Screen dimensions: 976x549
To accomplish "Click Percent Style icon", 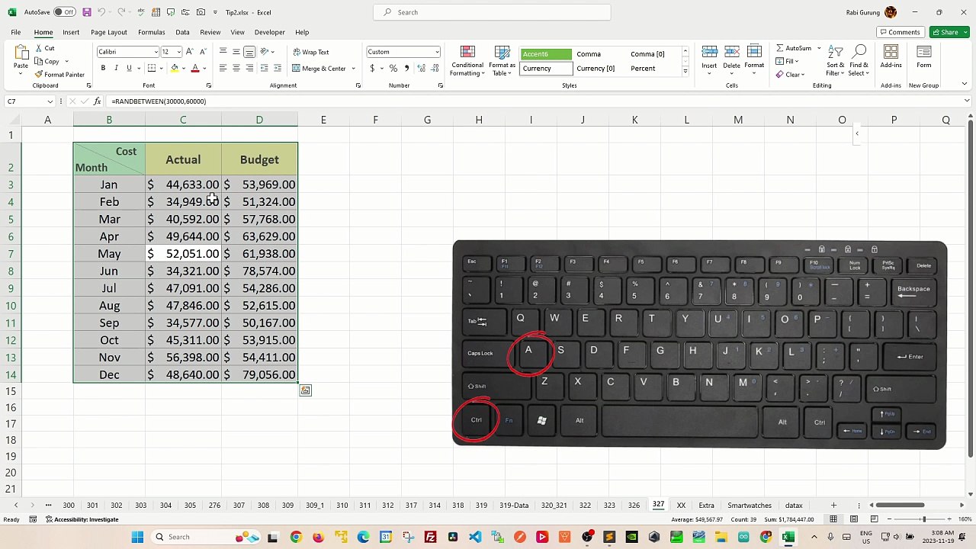I will [x=393, y=69].
